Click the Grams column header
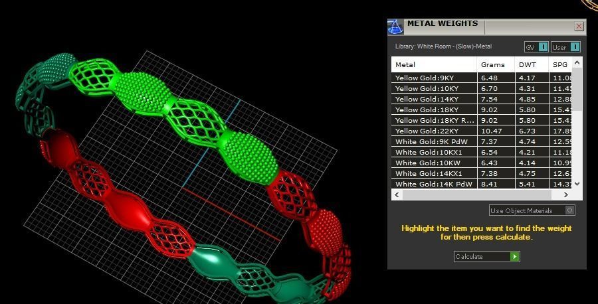 [496, 64]
